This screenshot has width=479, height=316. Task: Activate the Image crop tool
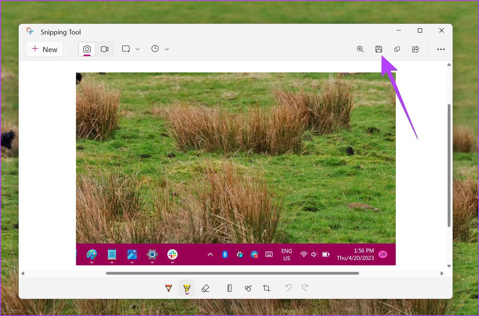266,288
